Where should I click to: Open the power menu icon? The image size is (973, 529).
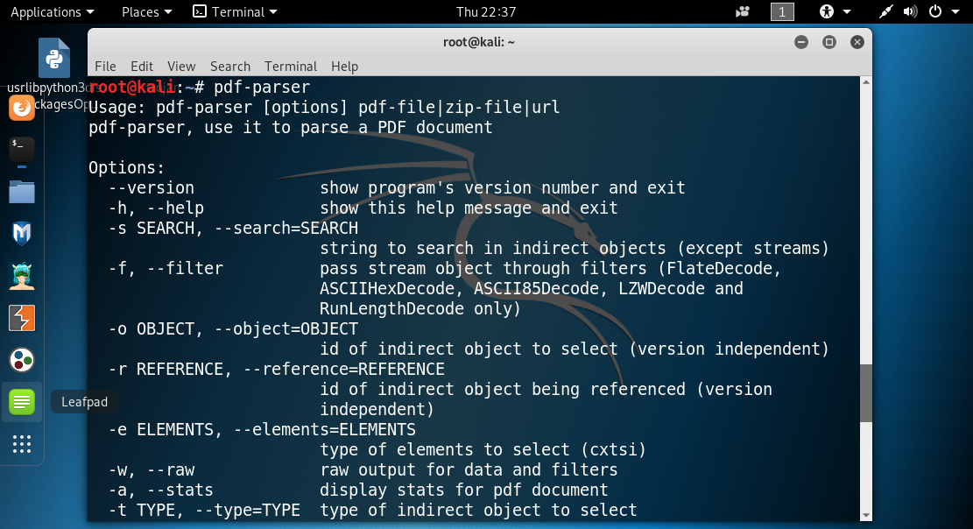tap(935, 11)
